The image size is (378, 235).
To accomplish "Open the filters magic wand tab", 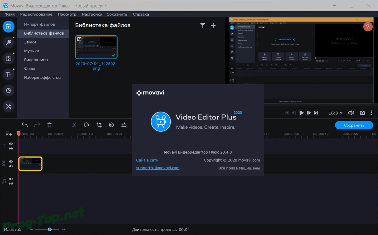I will click(x=9, y=43).
